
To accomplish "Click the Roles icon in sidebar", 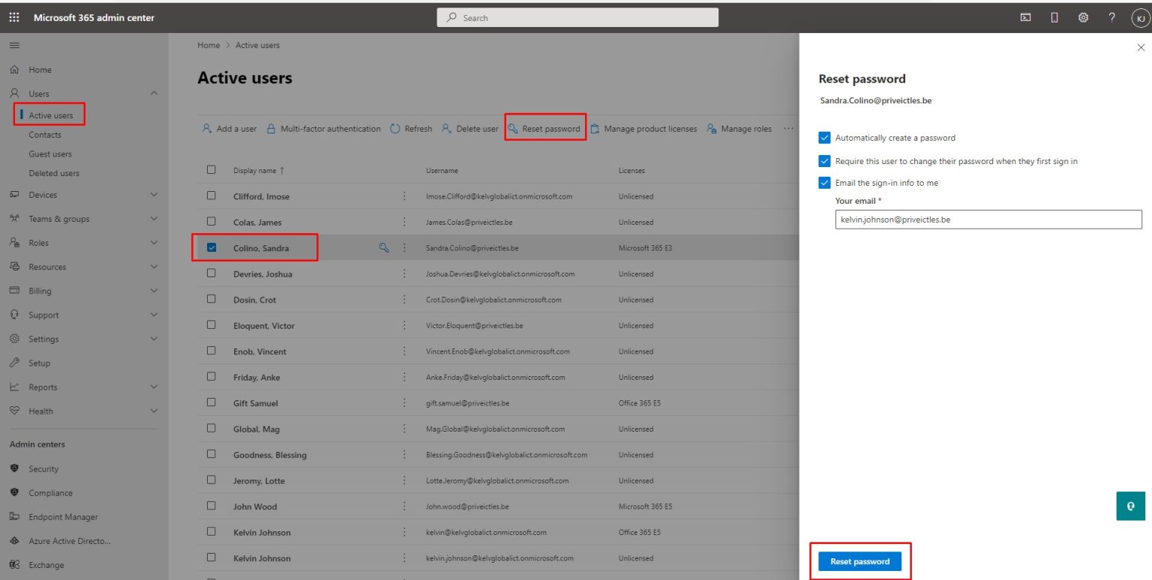I will [14, 243].
